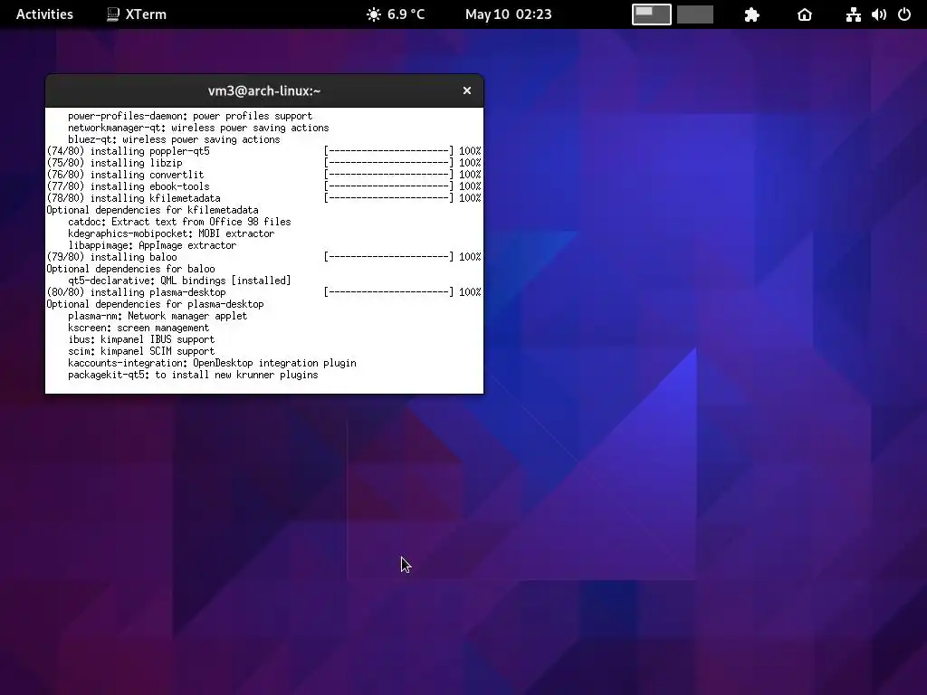Open the power menu icon

[x=904, y=14]
